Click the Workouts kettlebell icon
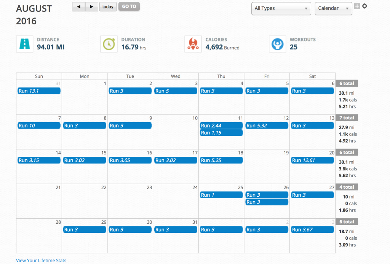This screenshot has height=264, width=390. (277, 44)
